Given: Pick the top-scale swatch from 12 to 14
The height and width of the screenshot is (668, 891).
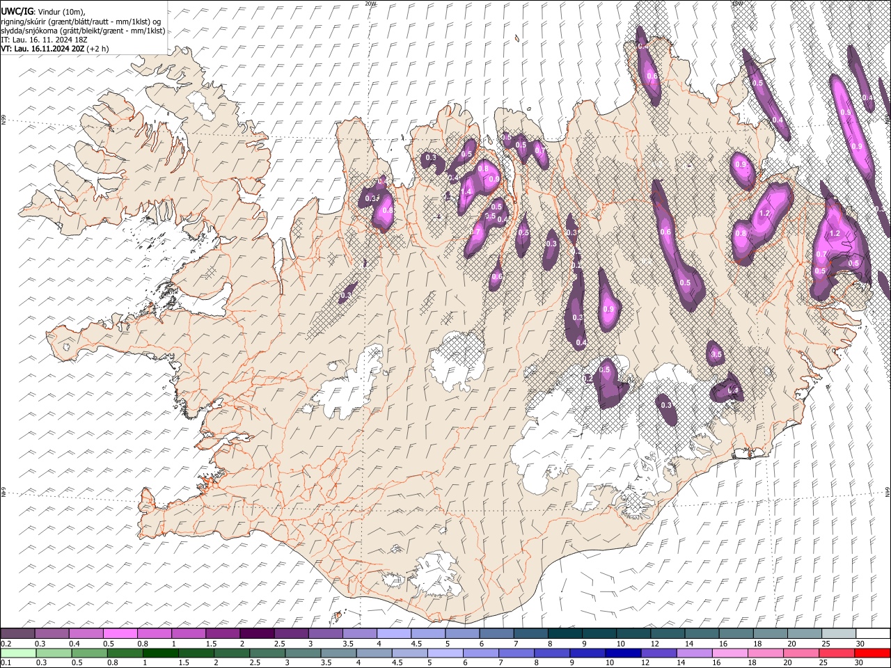Looking at the screenshot, I should click(x=667, y=634).
